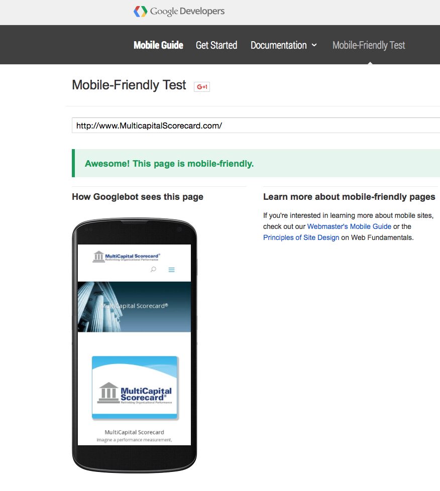Select the Mobile-Friendly Test tab
440x491 pixels.
pyautogui.click(x=369, y=45)
